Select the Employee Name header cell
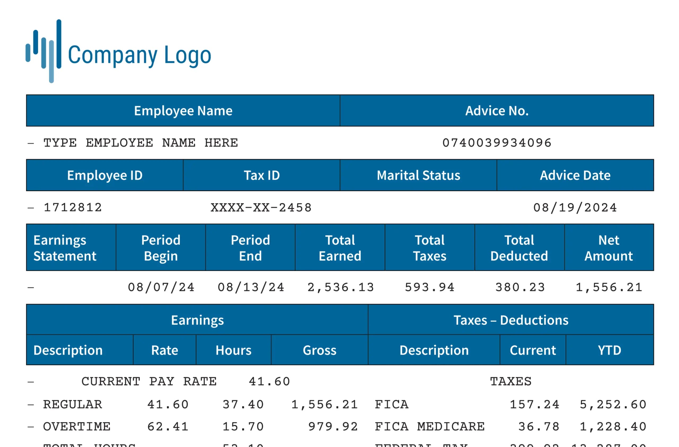 183,111
